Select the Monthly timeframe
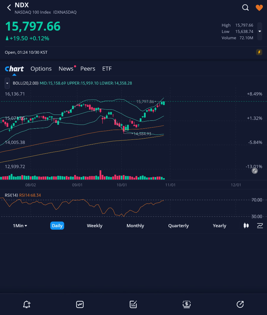The image size is (267, 315). click(x=135, y=226)
